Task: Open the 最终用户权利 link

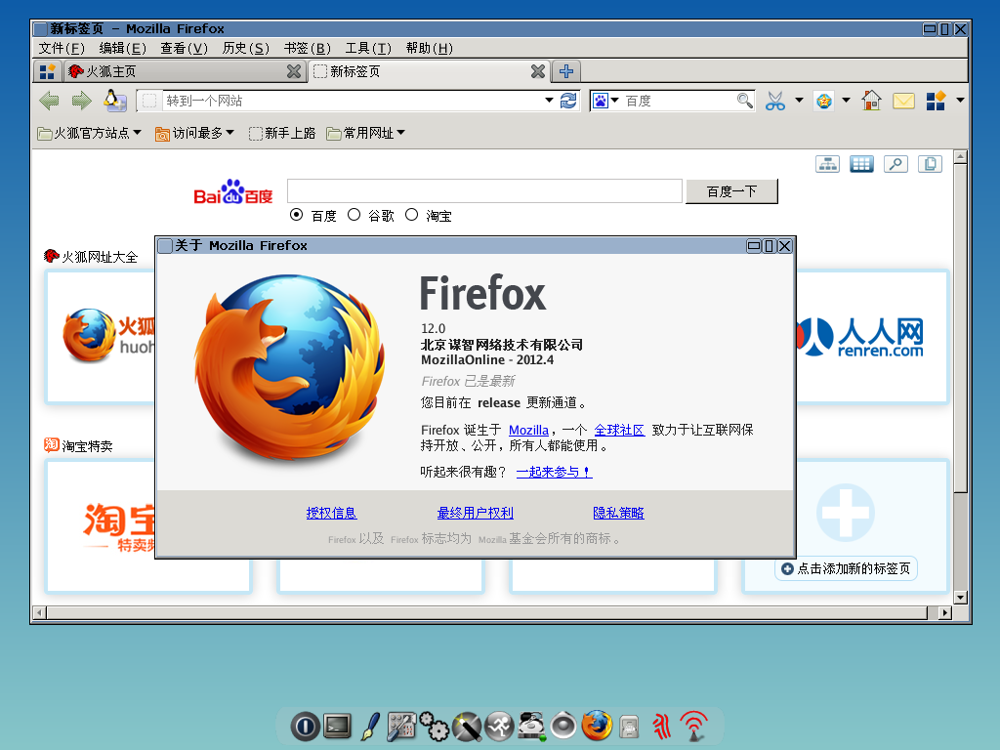Action: [x=476, y=513]
